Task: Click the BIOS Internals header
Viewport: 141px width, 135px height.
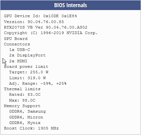Action: 70,5
